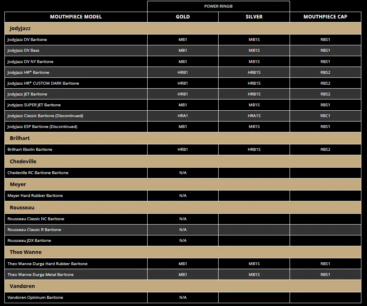Click MB1 in Durga Hard Rubber Baritone row
This screenshot has width=367, height=306.
pos(183,263)
